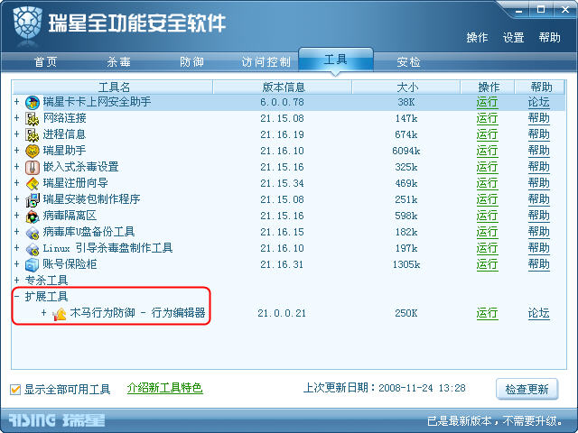Sort by the 版本信息 column header
The width and height of the screenshot is (578, 433).
283,88
